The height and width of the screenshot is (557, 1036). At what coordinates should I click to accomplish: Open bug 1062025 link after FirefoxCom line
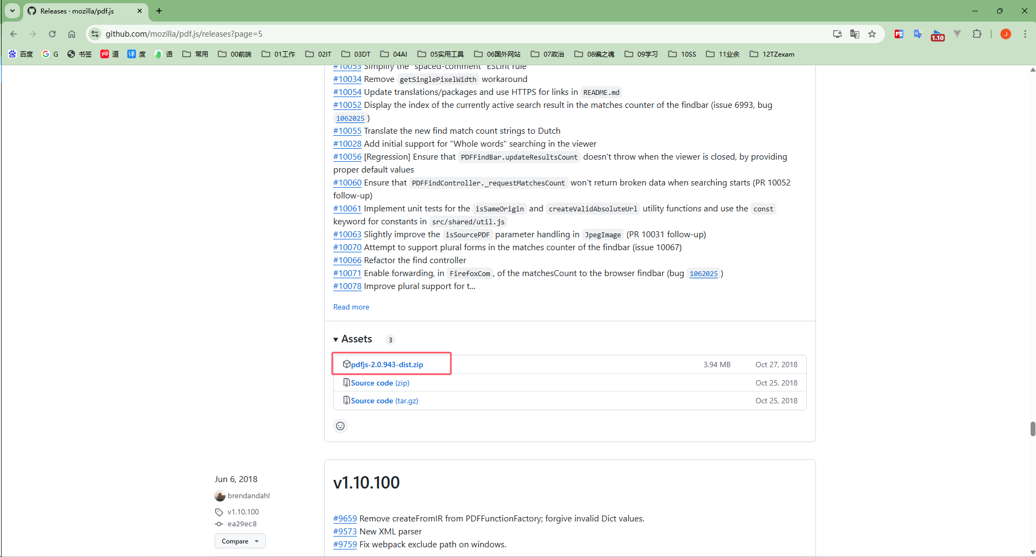[x=704, y=274]
